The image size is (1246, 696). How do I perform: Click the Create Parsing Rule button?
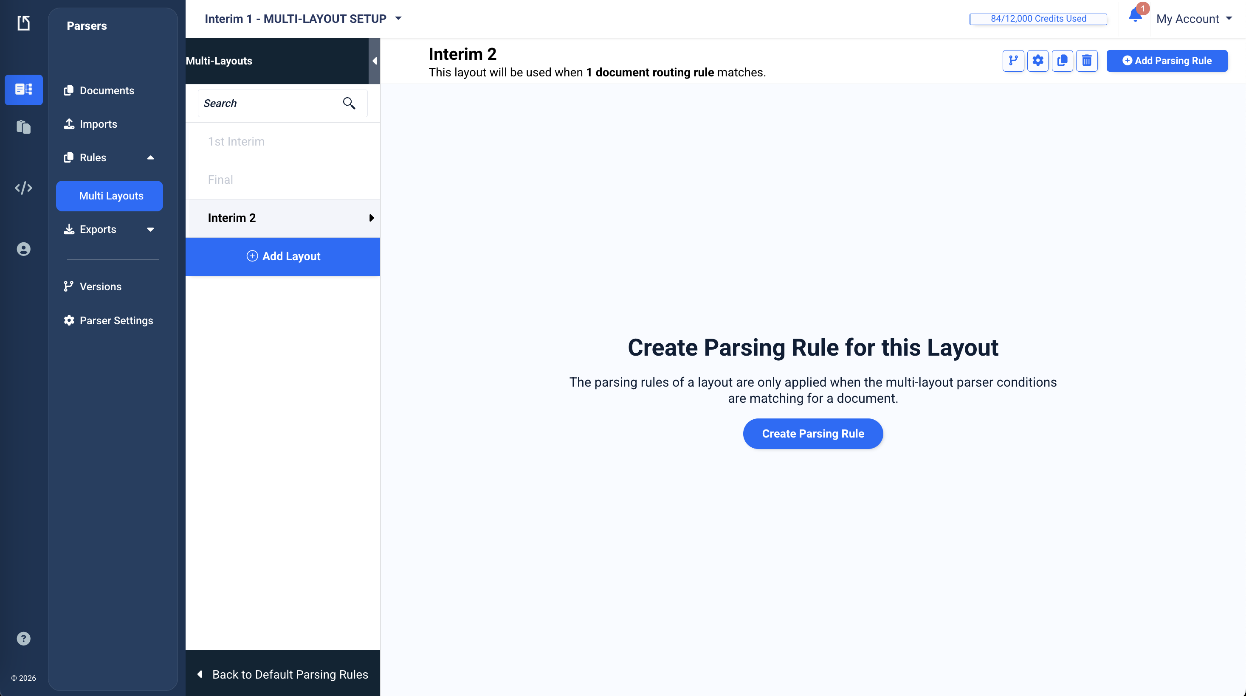pos(812,434)
